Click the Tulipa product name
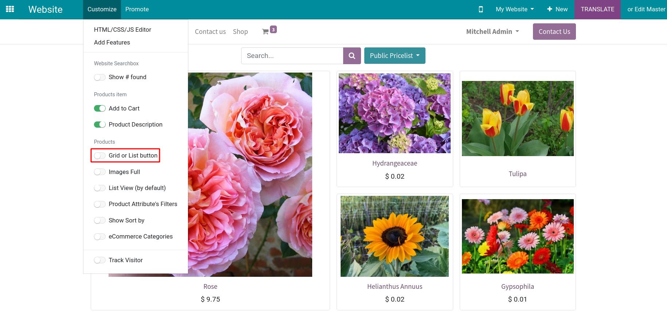Screen dimensions: 667x314 tap(518, 174)
